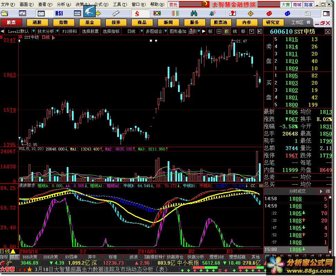This screenshot has height=276, width=336.
Task: Click the flying bird logo icon
Action: 89,11
